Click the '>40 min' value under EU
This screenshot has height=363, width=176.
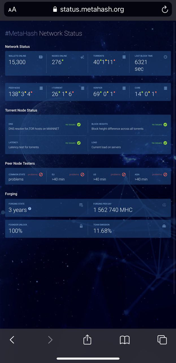click(x=58, y=179)
